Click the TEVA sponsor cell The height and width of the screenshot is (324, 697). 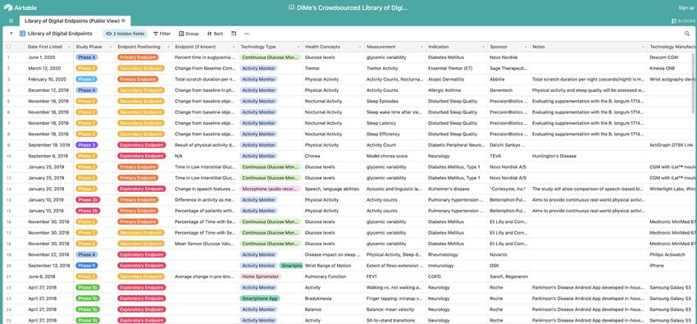pos(508,156)
